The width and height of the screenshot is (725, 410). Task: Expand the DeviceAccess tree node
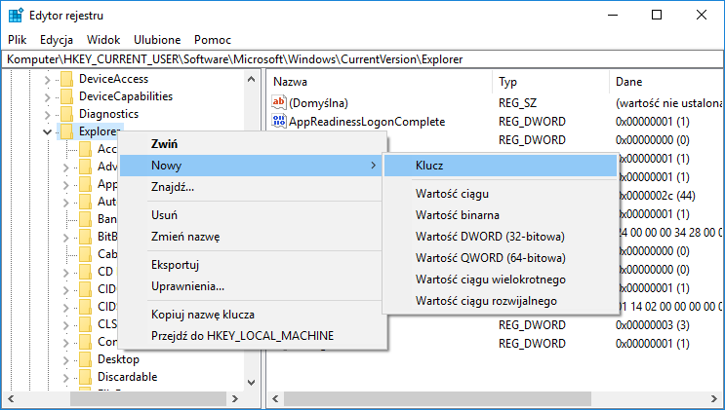[x=47, y=80]
